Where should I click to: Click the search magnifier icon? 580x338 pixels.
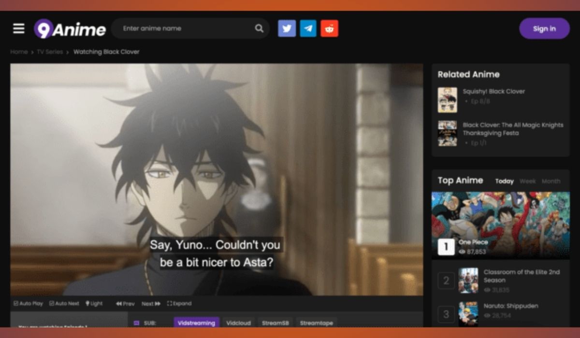tap(259, 28)
